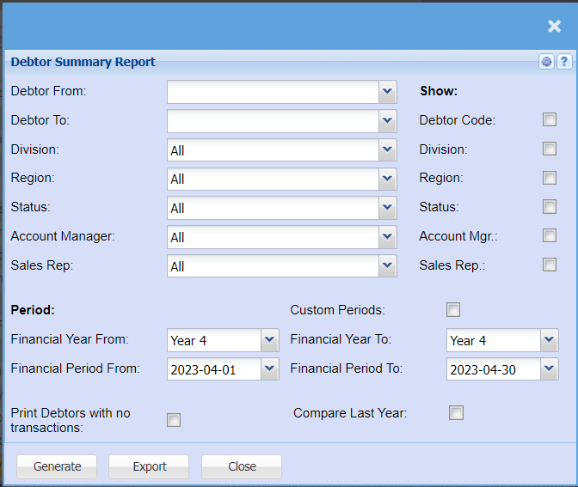The image size is (578, 487).
Task: Open the Division filter dropdown
Action: coord(387,150)
